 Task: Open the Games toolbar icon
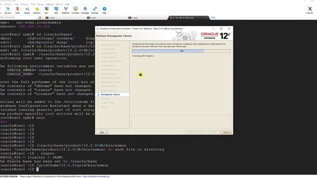(27, 10)
